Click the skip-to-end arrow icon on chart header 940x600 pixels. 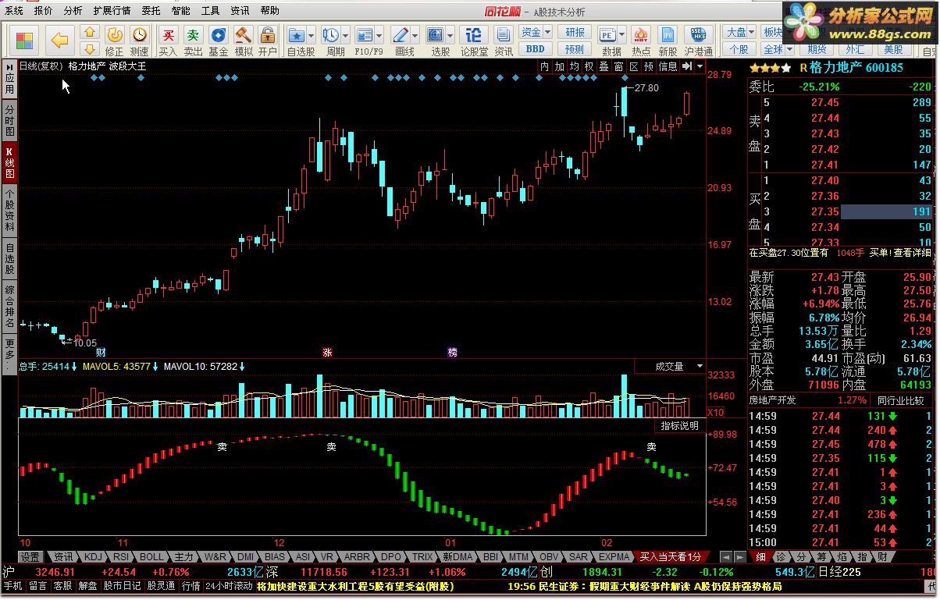pyautogui.click(x=686, y=66)
